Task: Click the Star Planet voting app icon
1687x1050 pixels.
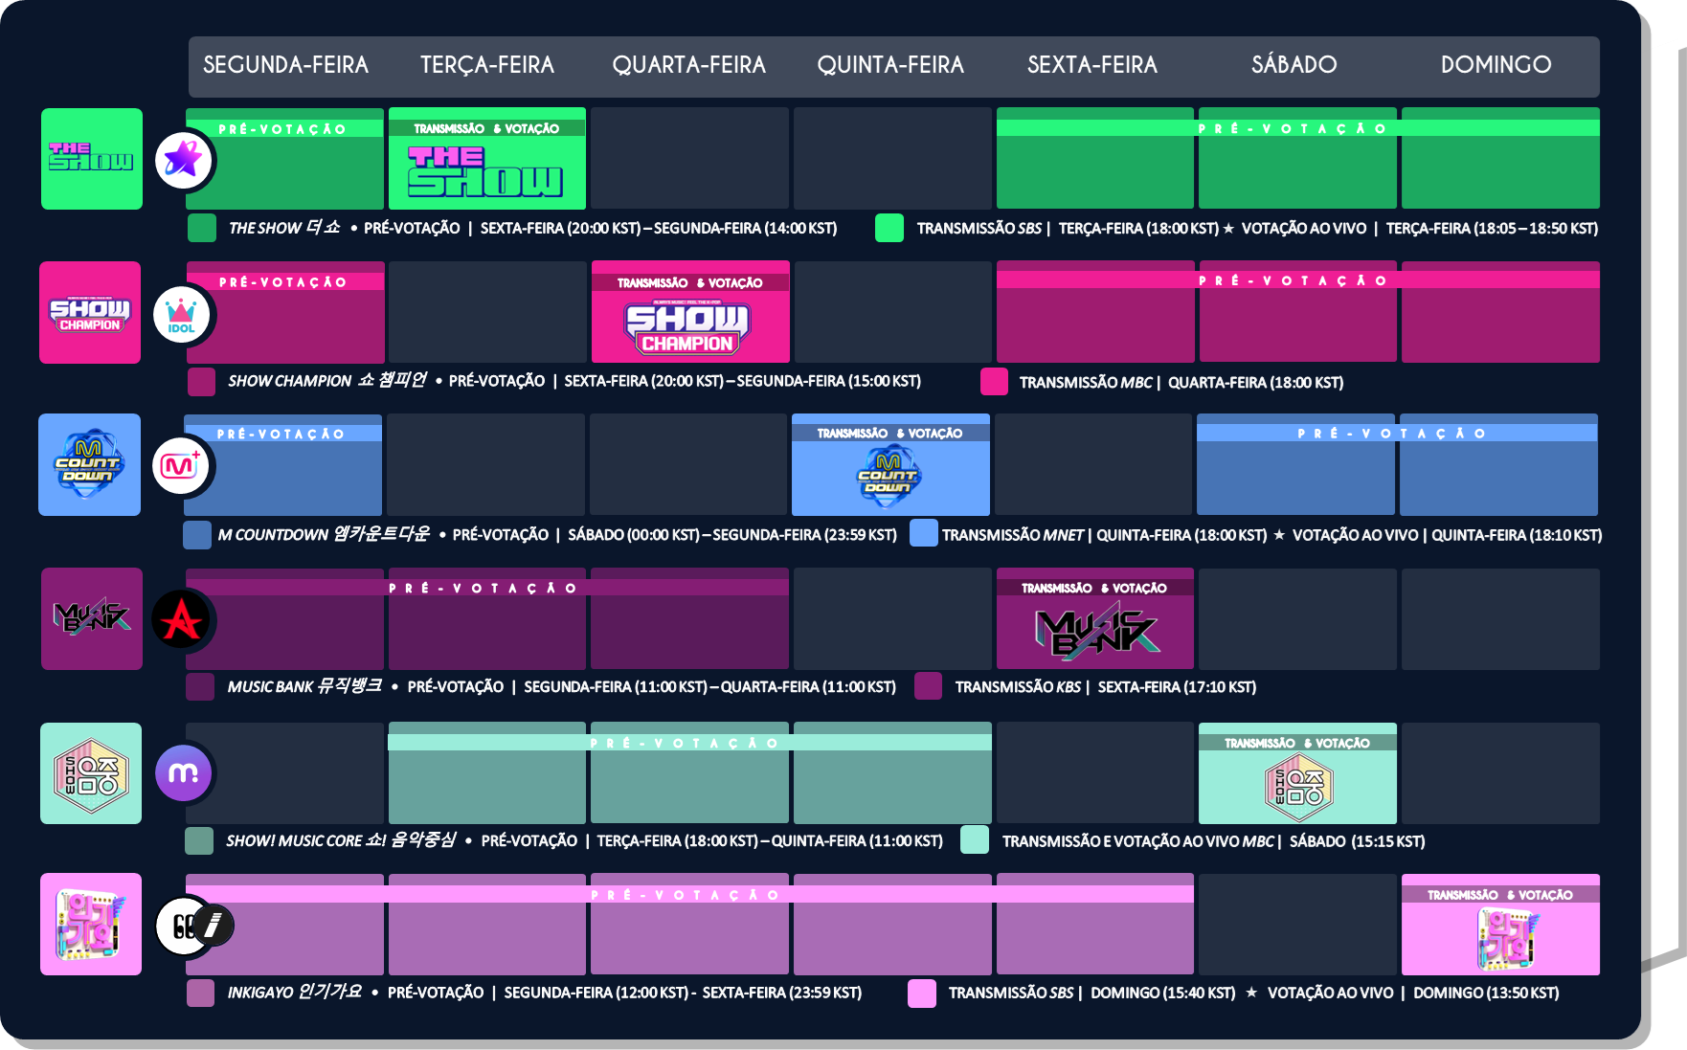Action: pyautogui.click(x=183, y=160)
